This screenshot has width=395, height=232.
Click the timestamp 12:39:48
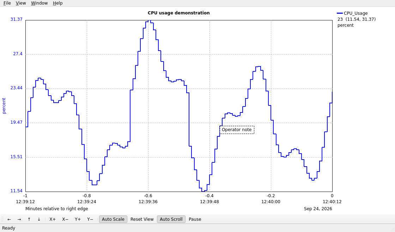(x=209, y=202)
